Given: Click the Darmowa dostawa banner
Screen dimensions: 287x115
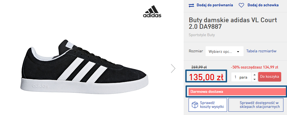Looking at the screenshot, I should 237,92.
